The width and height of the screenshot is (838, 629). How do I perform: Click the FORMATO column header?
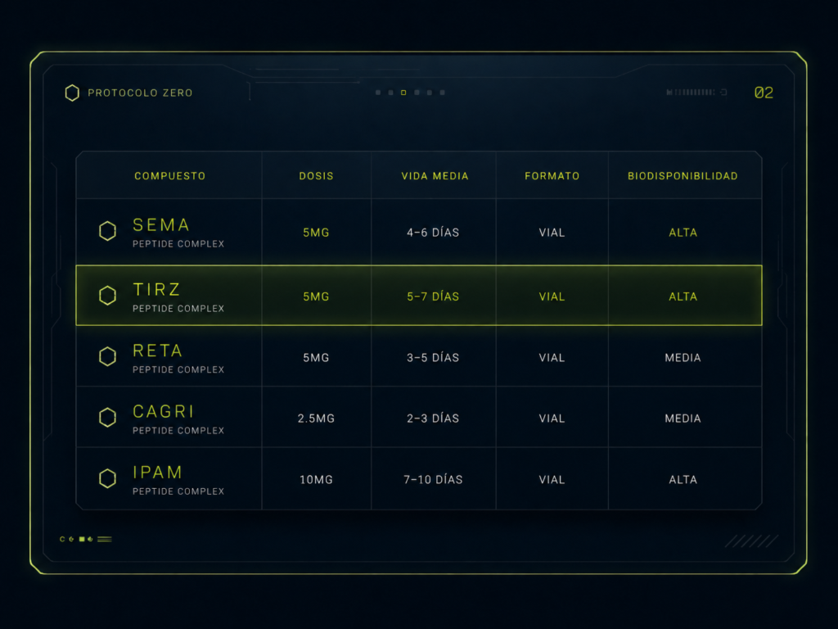(x=552, y=176)
